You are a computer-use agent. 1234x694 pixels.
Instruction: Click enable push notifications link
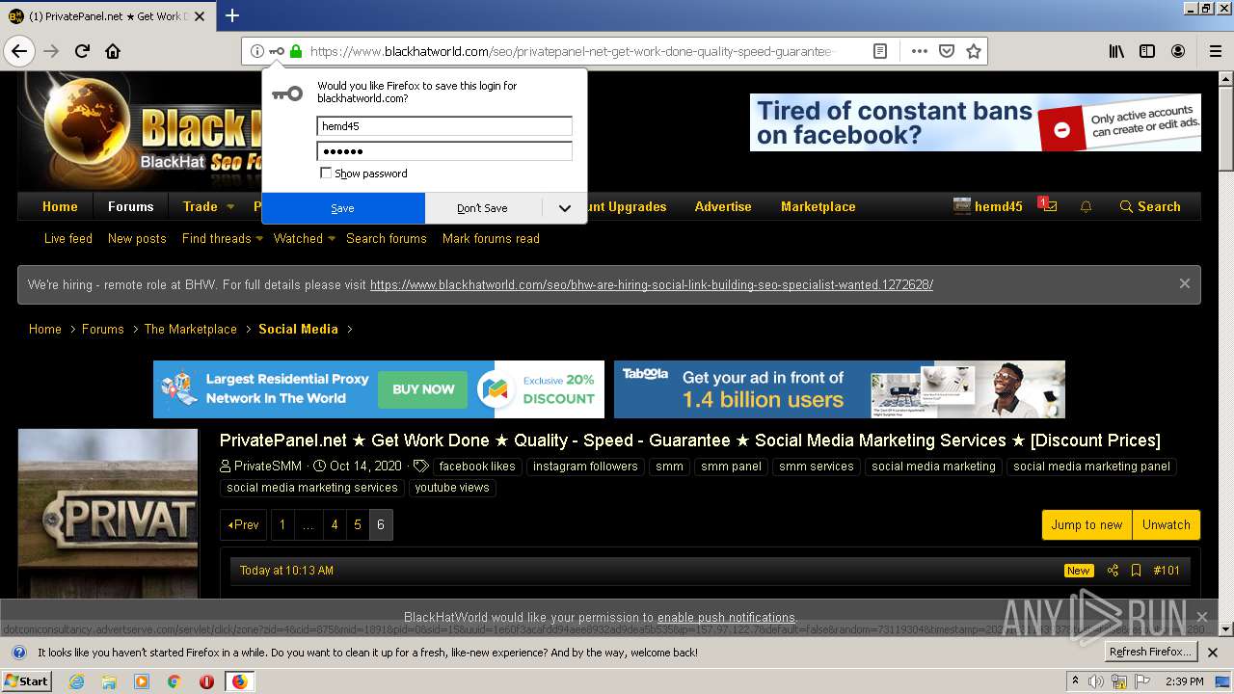pos(726,617)
